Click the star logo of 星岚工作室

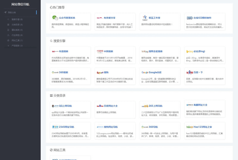[145, 18]
